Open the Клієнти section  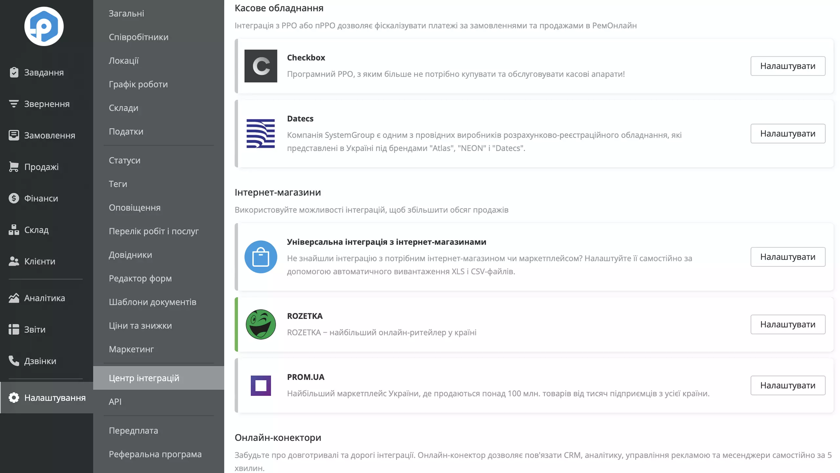pyautogui.click(x=47, y=261)
